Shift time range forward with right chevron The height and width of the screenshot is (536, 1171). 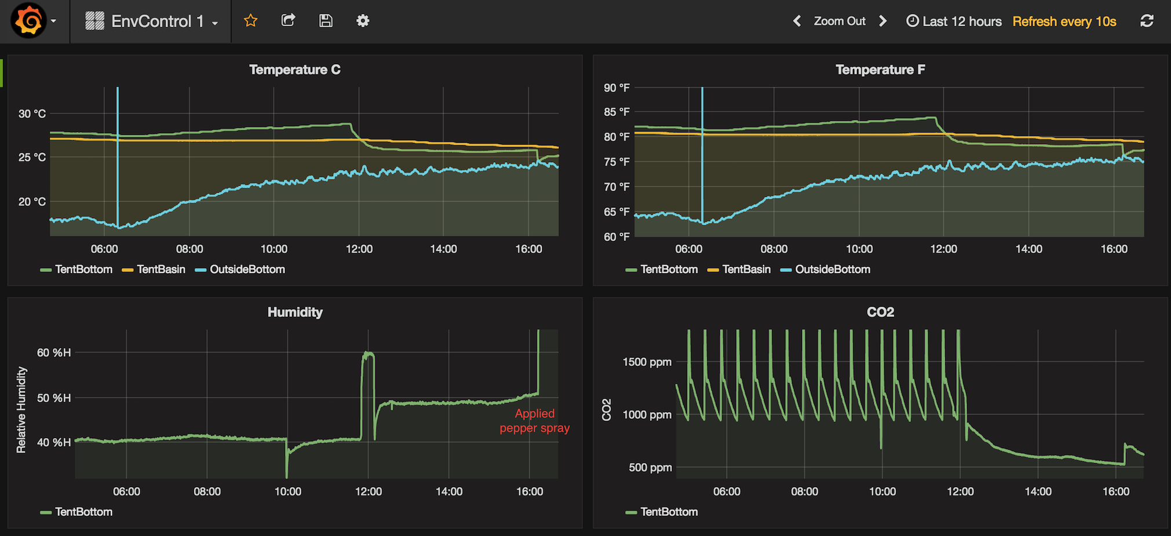click(883, 21)
